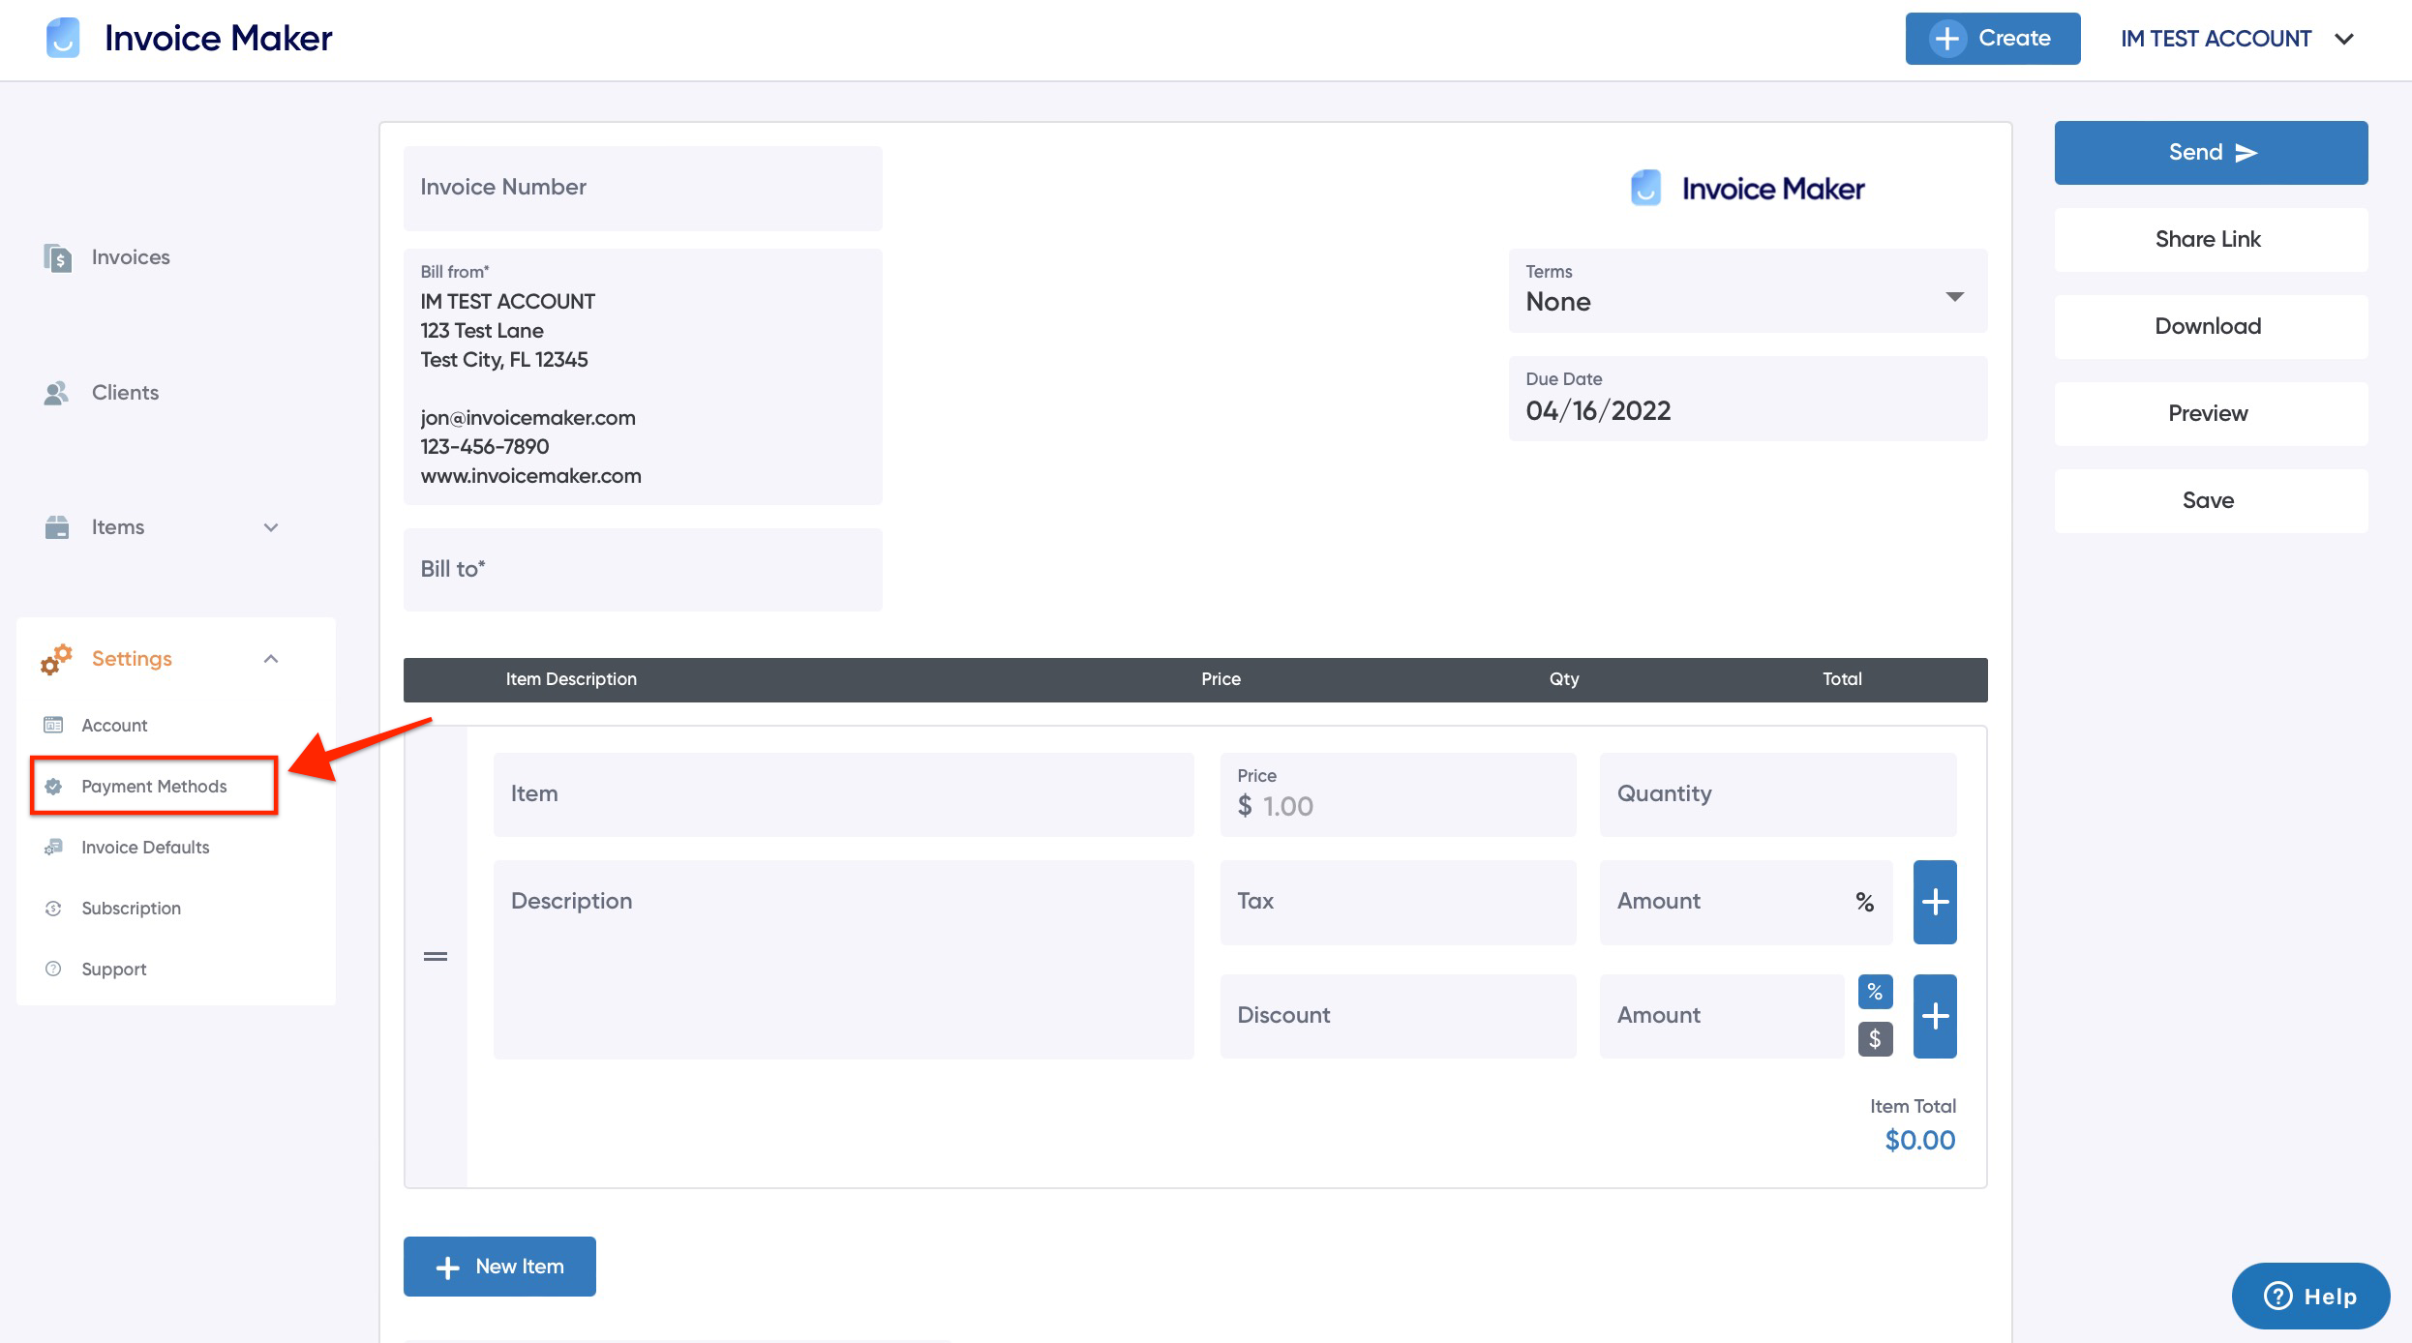
Task: Click the drag handle on item row
Action: click(436, 956)
